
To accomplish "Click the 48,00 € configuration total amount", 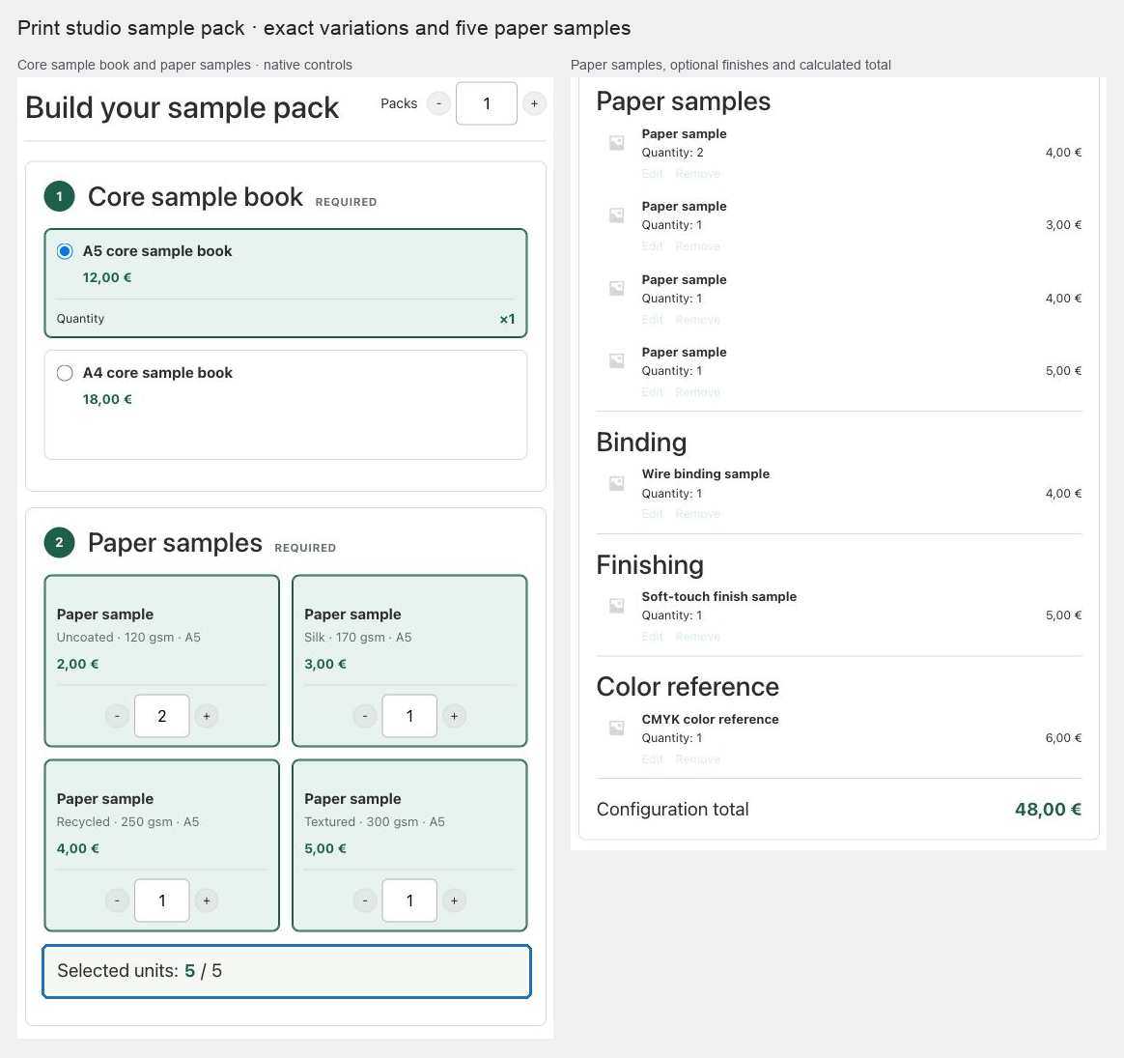I will (1048, 809).
